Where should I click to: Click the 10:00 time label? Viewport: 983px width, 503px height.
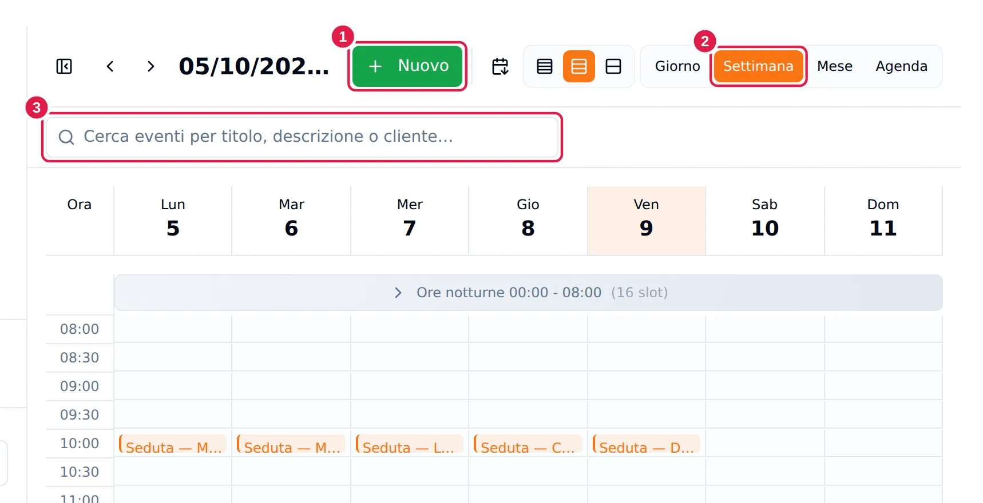click(x=80, y=444)
